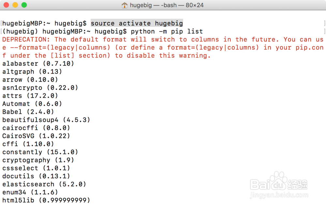
Task: Click the elasticsearch (5.2.0) line
Action: 44,184
